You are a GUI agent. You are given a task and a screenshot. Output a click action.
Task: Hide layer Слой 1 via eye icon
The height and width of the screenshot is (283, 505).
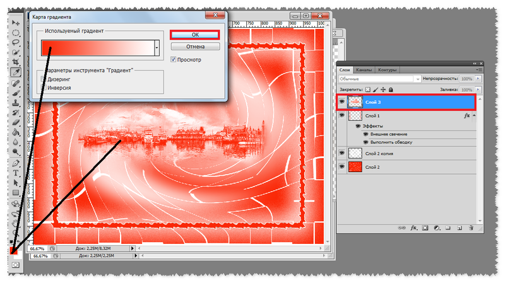(342, 115)
